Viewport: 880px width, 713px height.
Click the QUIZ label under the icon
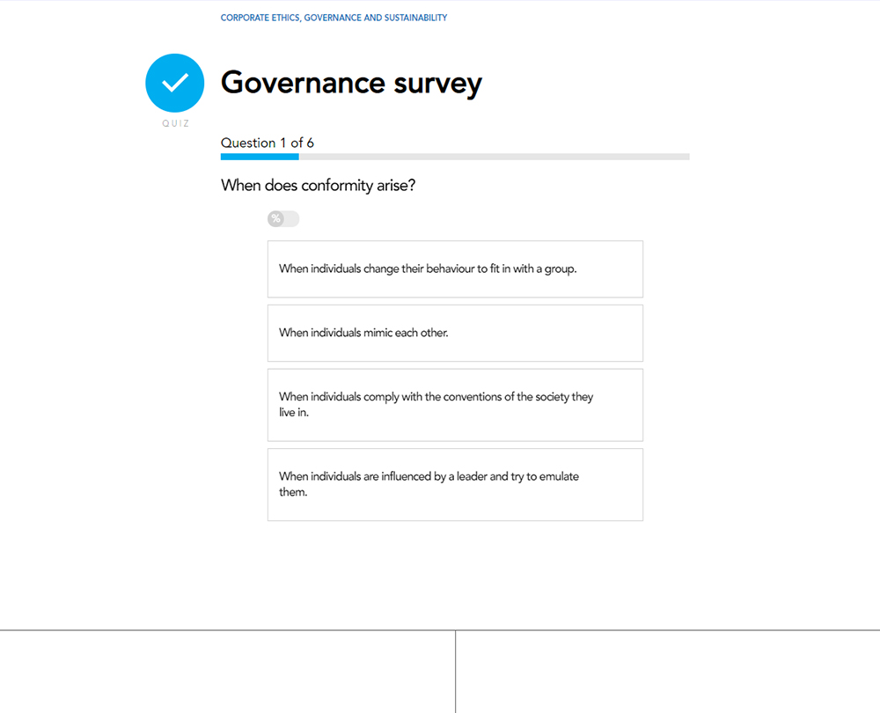click(x=175, y=124)
